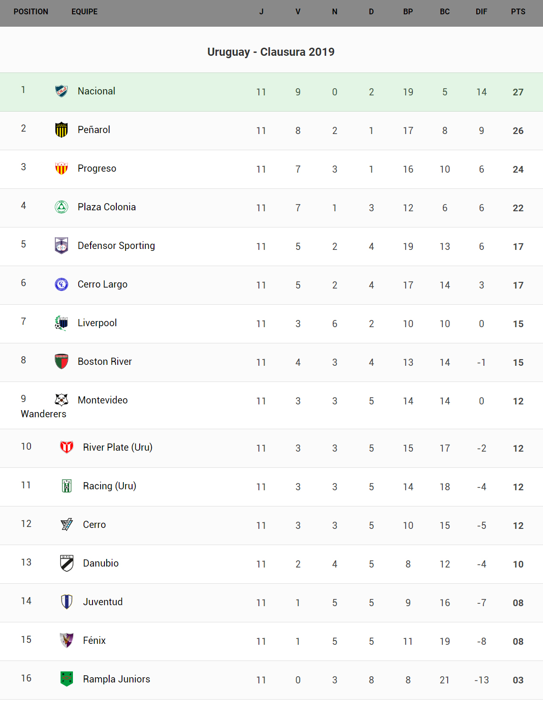
Task: Click the EQUIPE column header
Action: (84, 12)
